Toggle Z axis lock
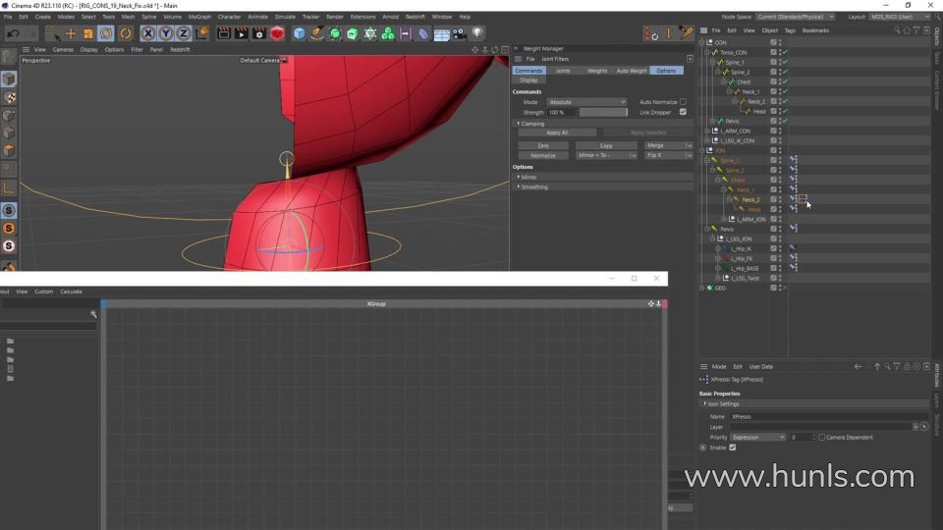This screenshot has height=530, width=943. pos(184,33)
